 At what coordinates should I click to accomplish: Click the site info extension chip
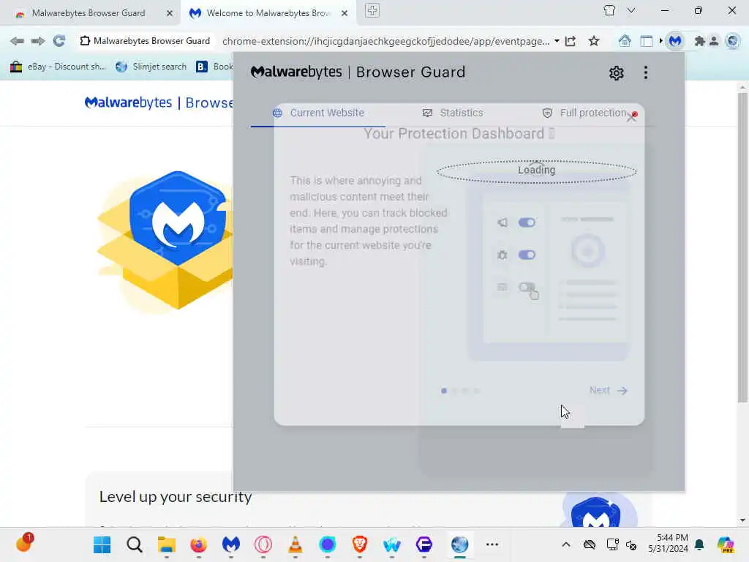point(145,41)
